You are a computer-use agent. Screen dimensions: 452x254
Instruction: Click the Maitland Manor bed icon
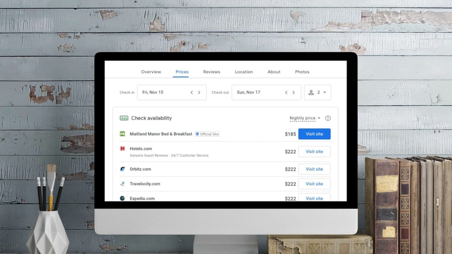pyautogui.click(x=122, y=134)
